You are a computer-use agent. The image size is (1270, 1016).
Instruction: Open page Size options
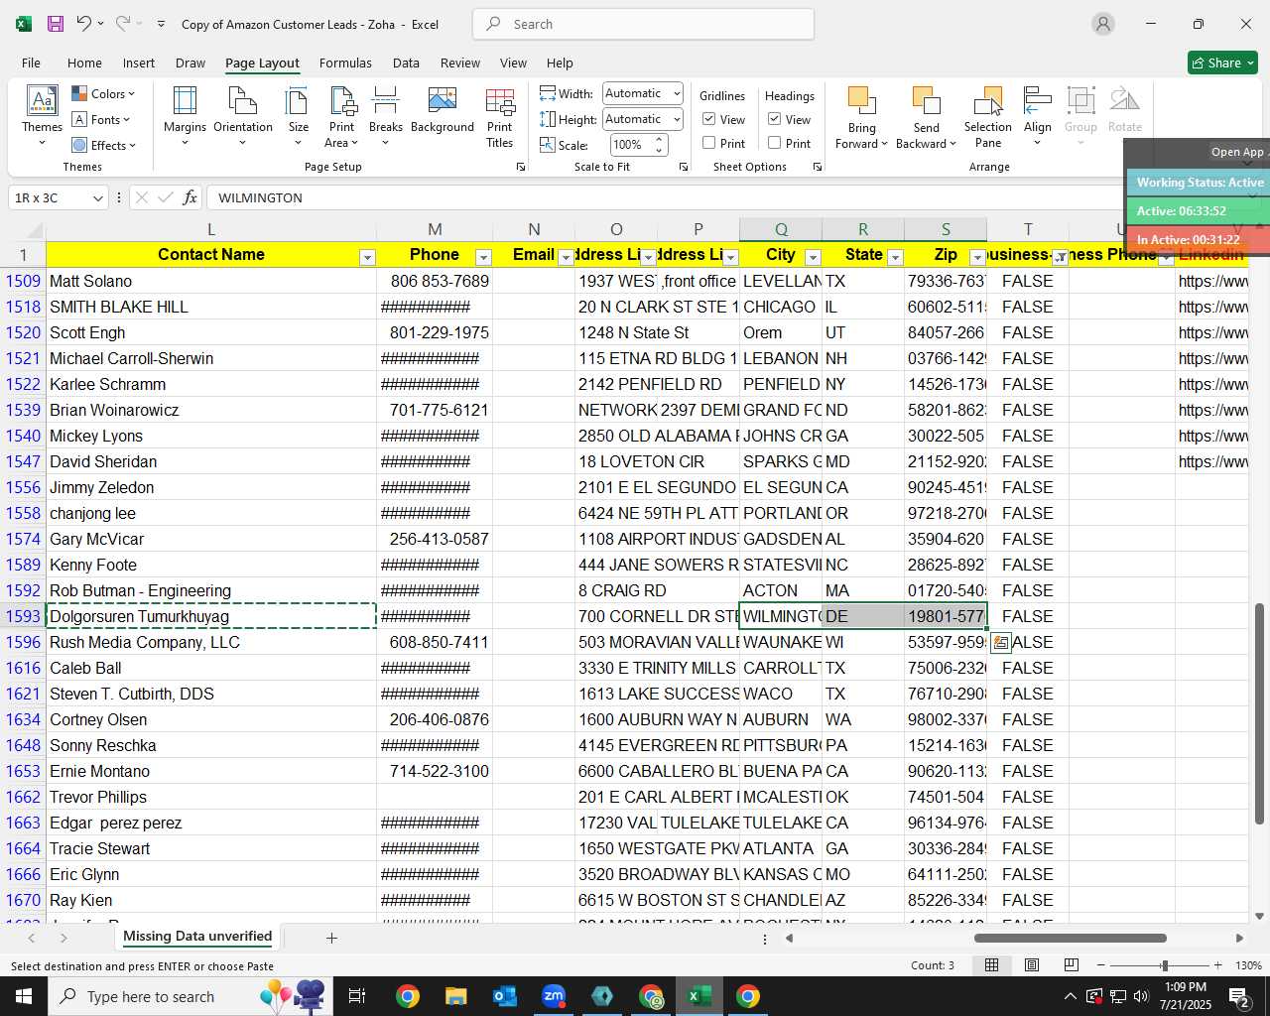298,117
